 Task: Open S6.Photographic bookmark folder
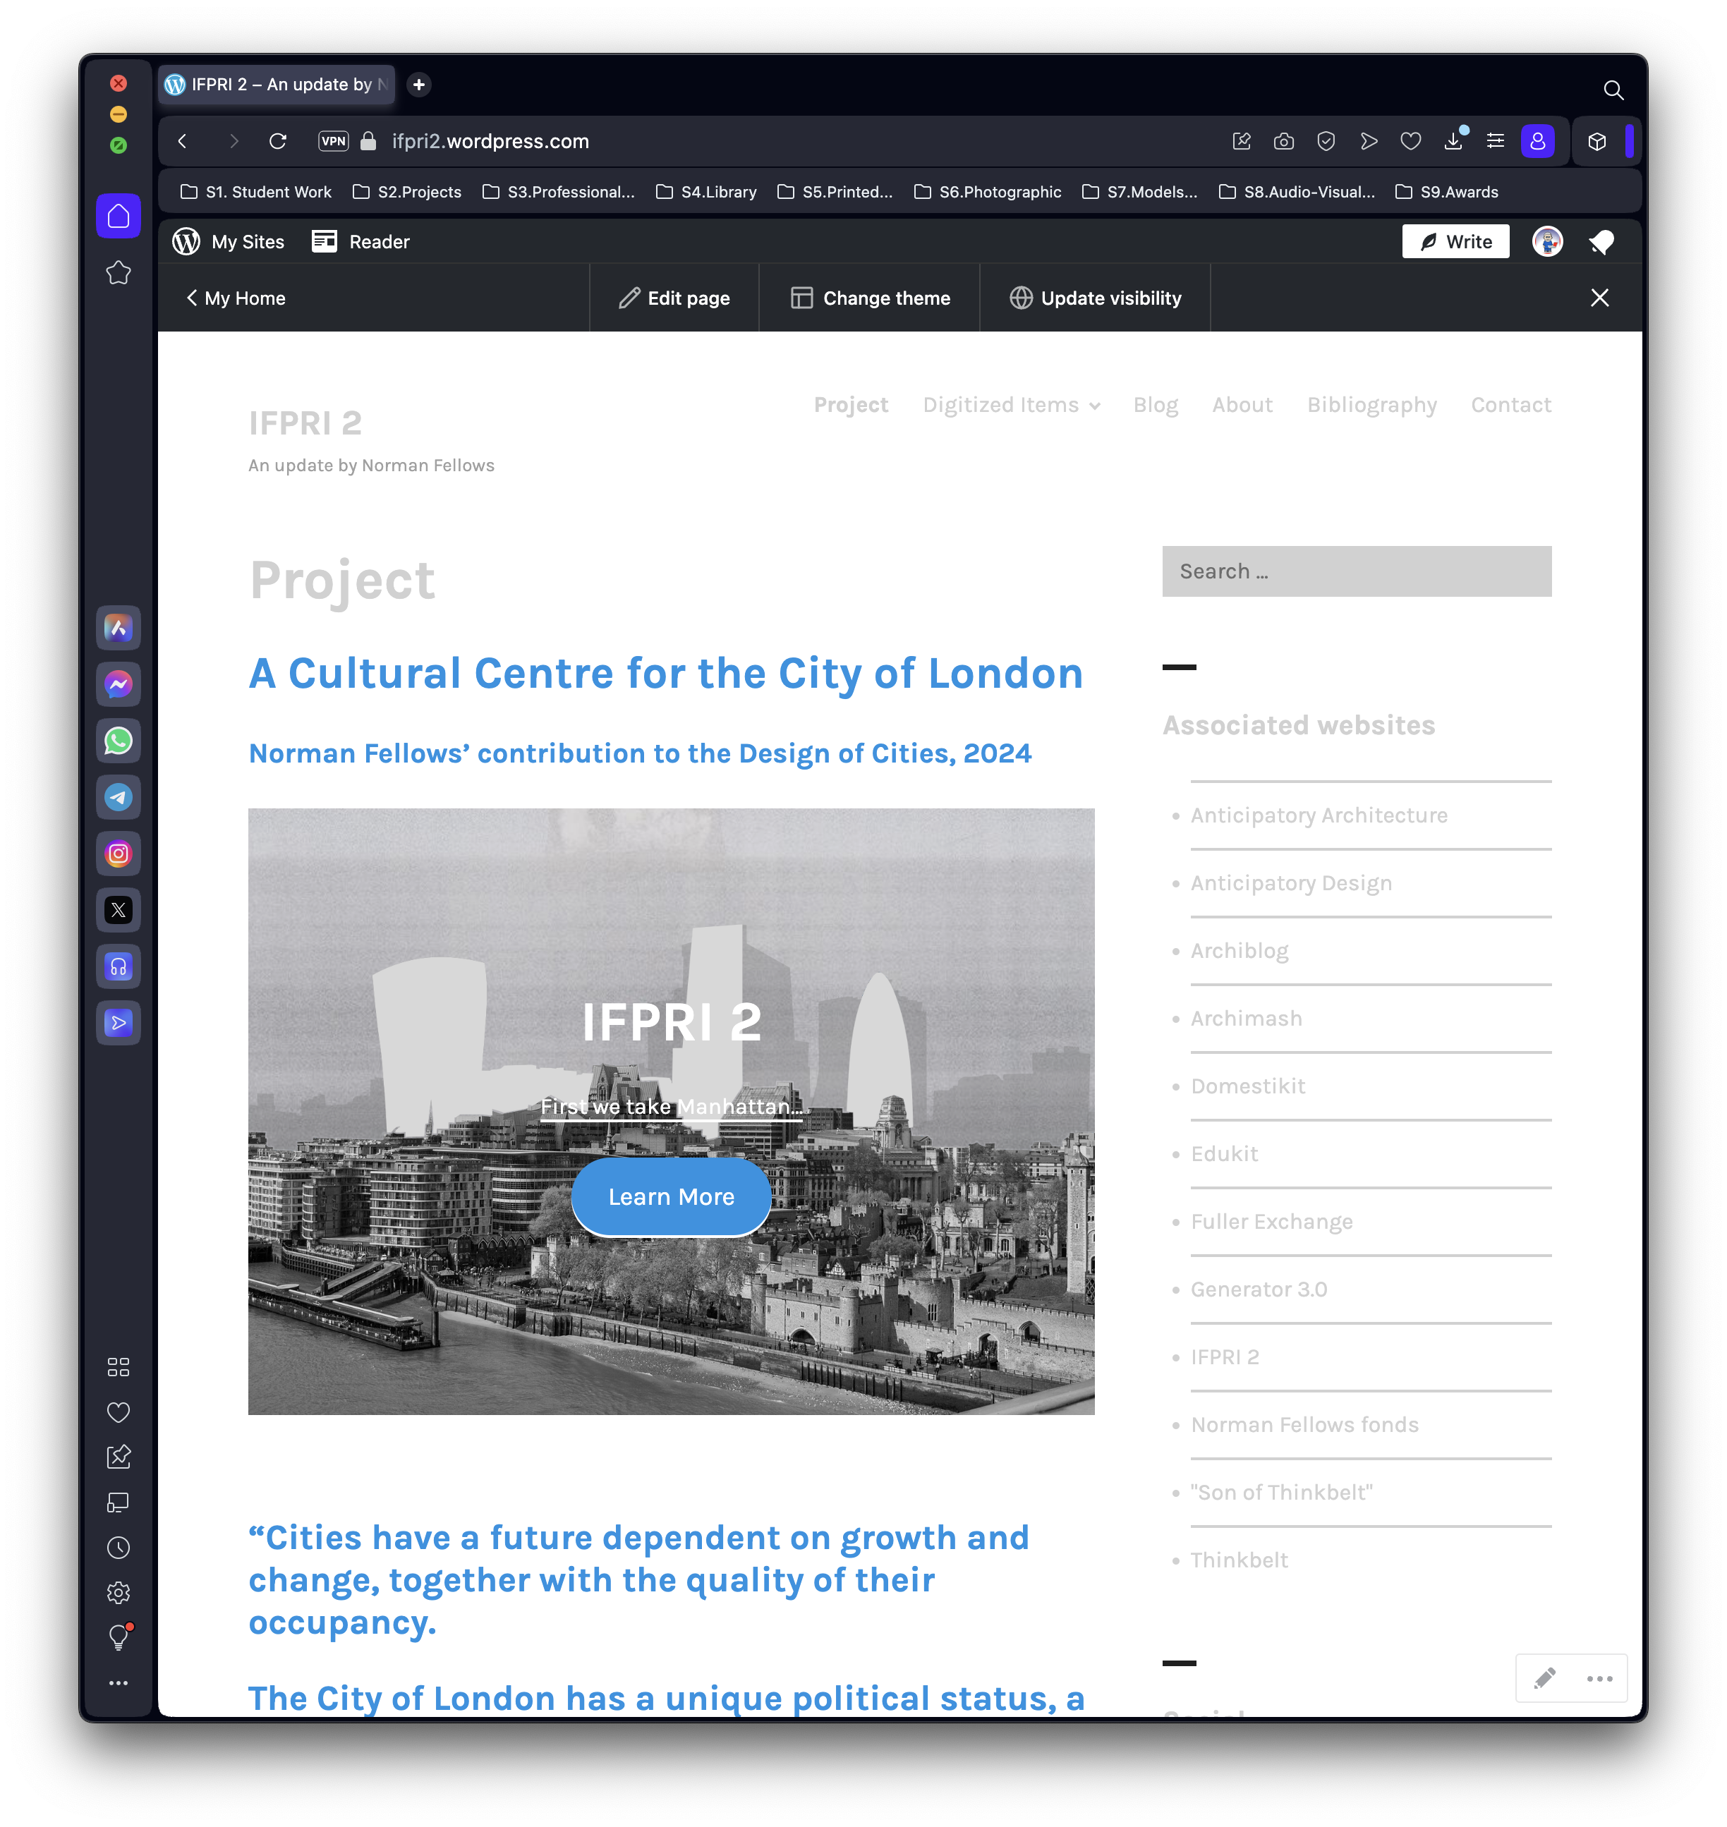coord(987,191)
